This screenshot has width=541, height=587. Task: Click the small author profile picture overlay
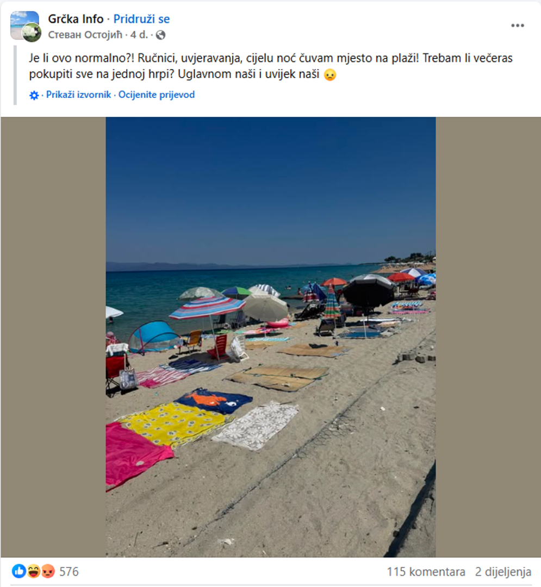point(32,33)
